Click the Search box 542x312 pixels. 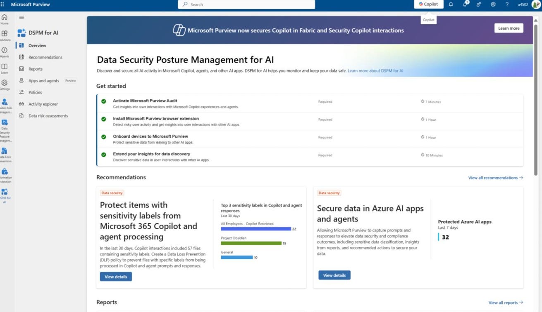[246, 5]
